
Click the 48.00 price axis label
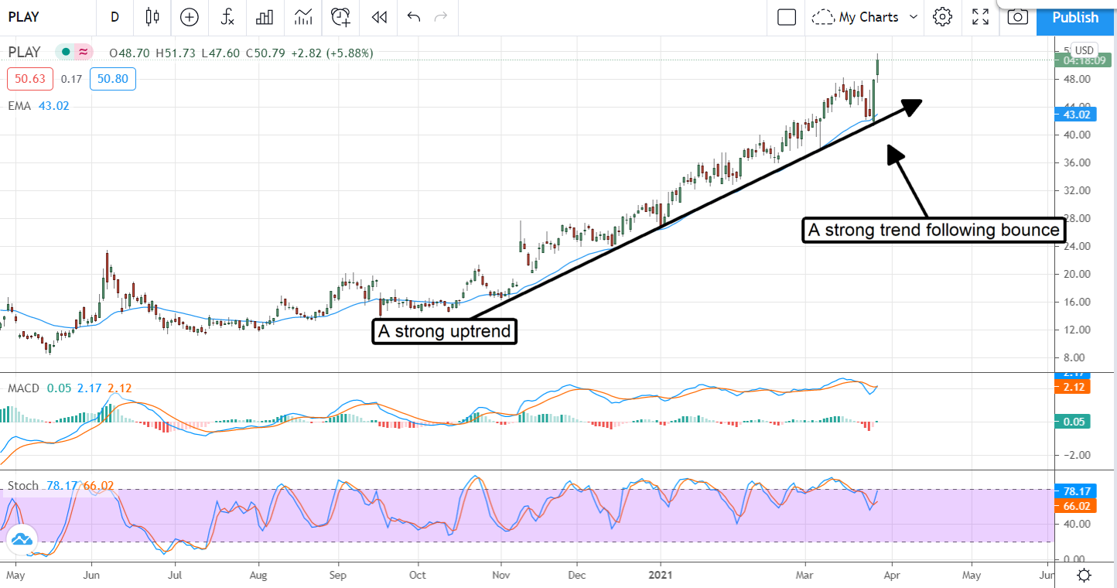[1078, 79]
